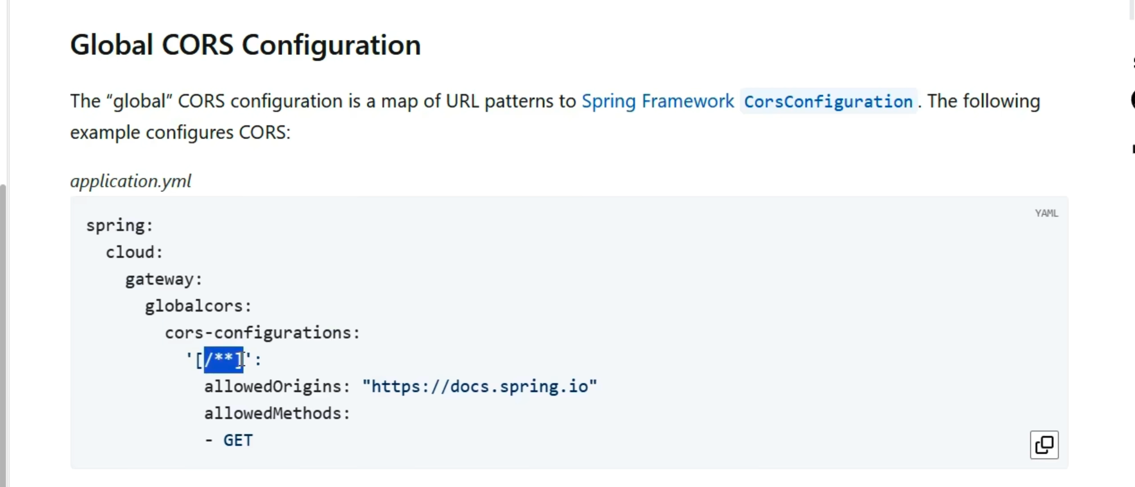Copy the YAML code block to clipboard
This screenshot has width=1135, height=487.
click(1044, 445)
